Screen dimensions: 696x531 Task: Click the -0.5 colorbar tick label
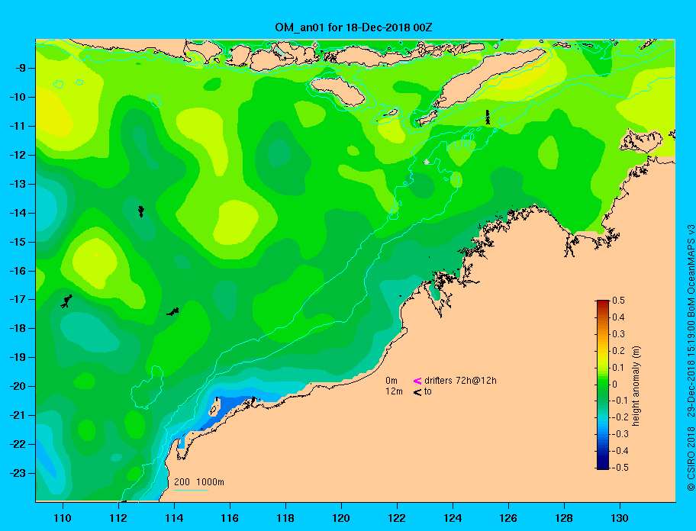(x=620, y=468)
